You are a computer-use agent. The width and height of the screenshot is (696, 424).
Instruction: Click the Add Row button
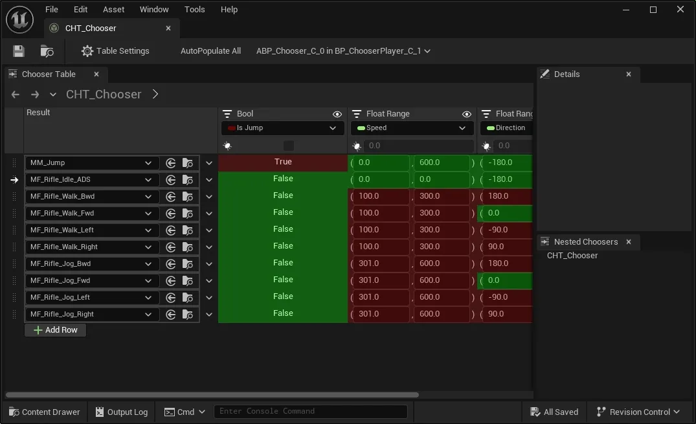56,330
